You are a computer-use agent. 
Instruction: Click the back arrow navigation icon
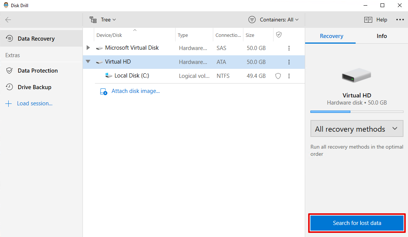pyautogui.click(x=8, y=20)
